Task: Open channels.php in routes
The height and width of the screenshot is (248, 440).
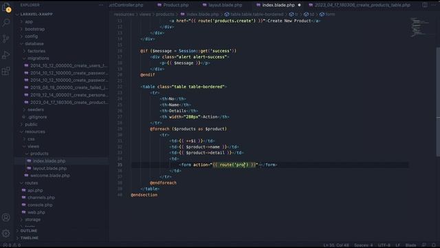Action: coord(41,198)
